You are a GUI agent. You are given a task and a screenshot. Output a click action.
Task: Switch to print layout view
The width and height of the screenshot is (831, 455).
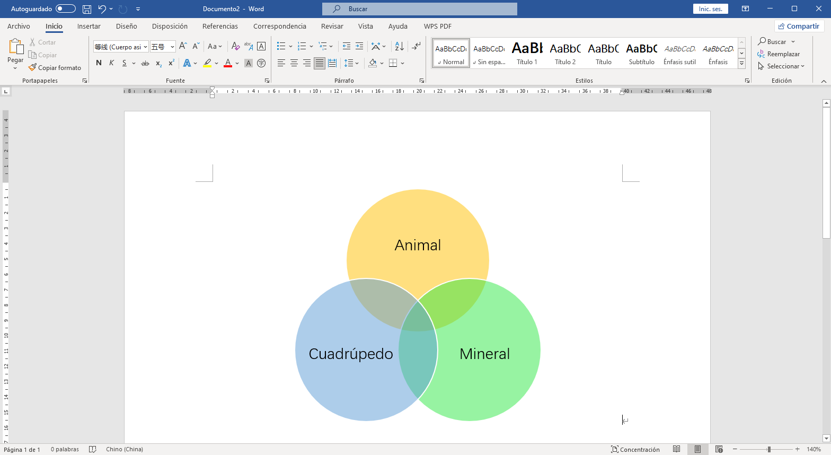tap(697, 449)
